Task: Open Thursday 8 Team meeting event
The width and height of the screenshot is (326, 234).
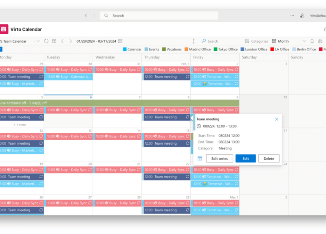Action: 167,117
